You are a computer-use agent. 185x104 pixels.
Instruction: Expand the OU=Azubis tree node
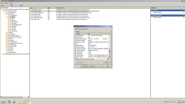(7, 17)
